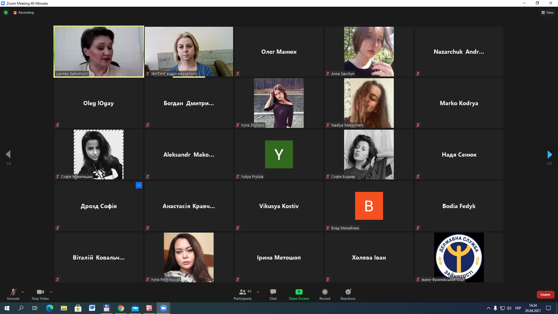Open more options on Дрозд Софія tile
Screen dimensions: 558x314
pyautogui.click(x=139, y=185)
